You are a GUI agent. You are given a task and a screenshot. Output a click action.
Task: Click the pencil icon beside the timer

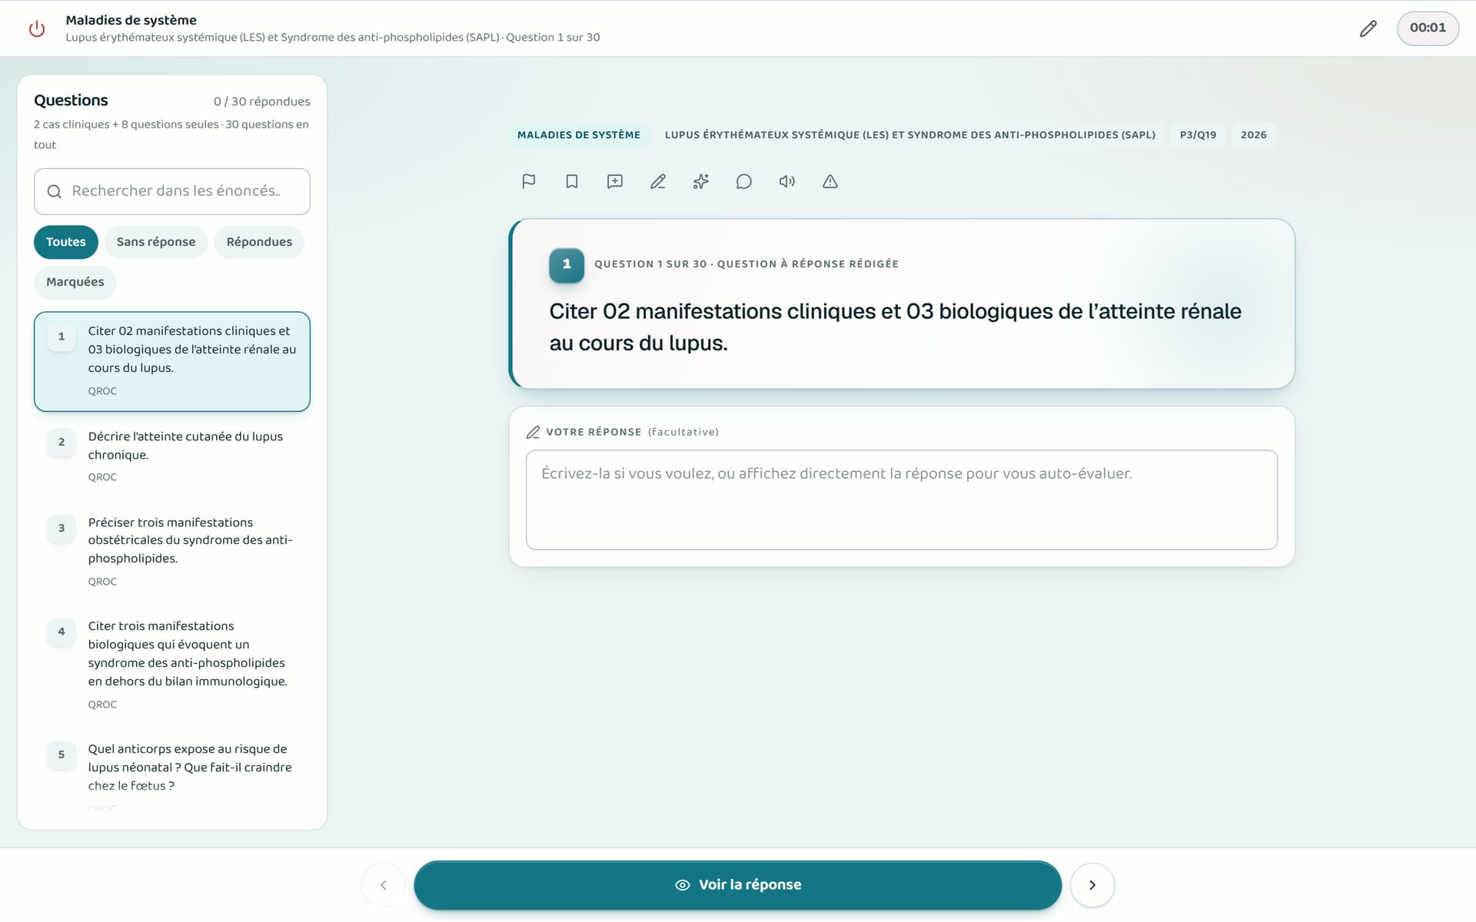tap(1368, 28)
